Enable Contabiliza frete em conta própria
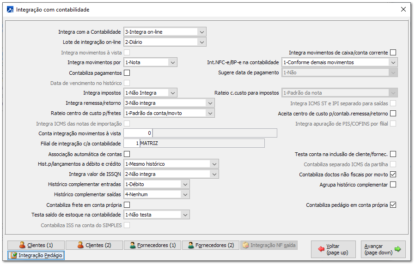Image resolution: width=415 pixels, height=265 pixels. pos(127,205)
